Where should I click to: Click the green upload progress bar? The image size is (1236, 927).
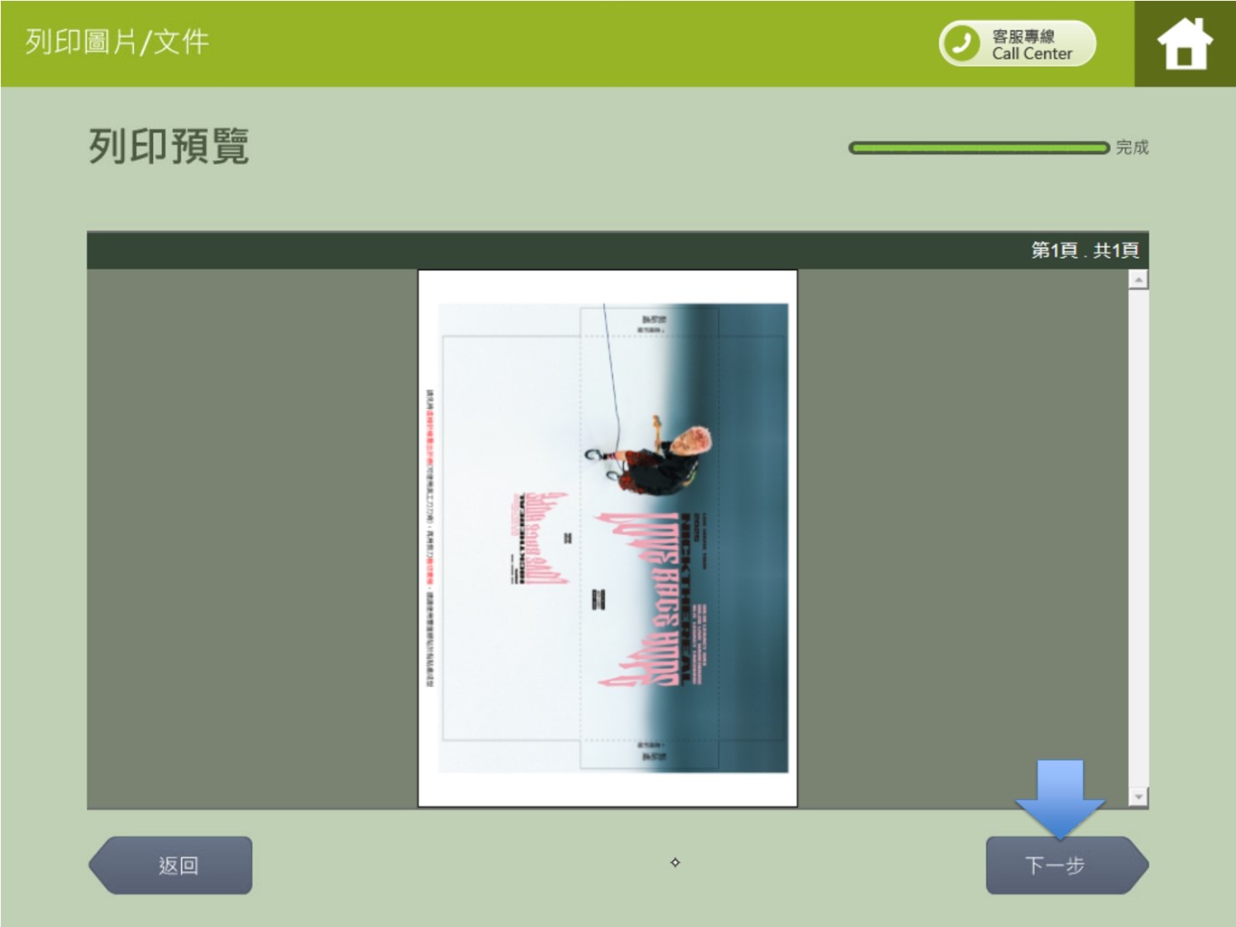click(x=978, y=148)
